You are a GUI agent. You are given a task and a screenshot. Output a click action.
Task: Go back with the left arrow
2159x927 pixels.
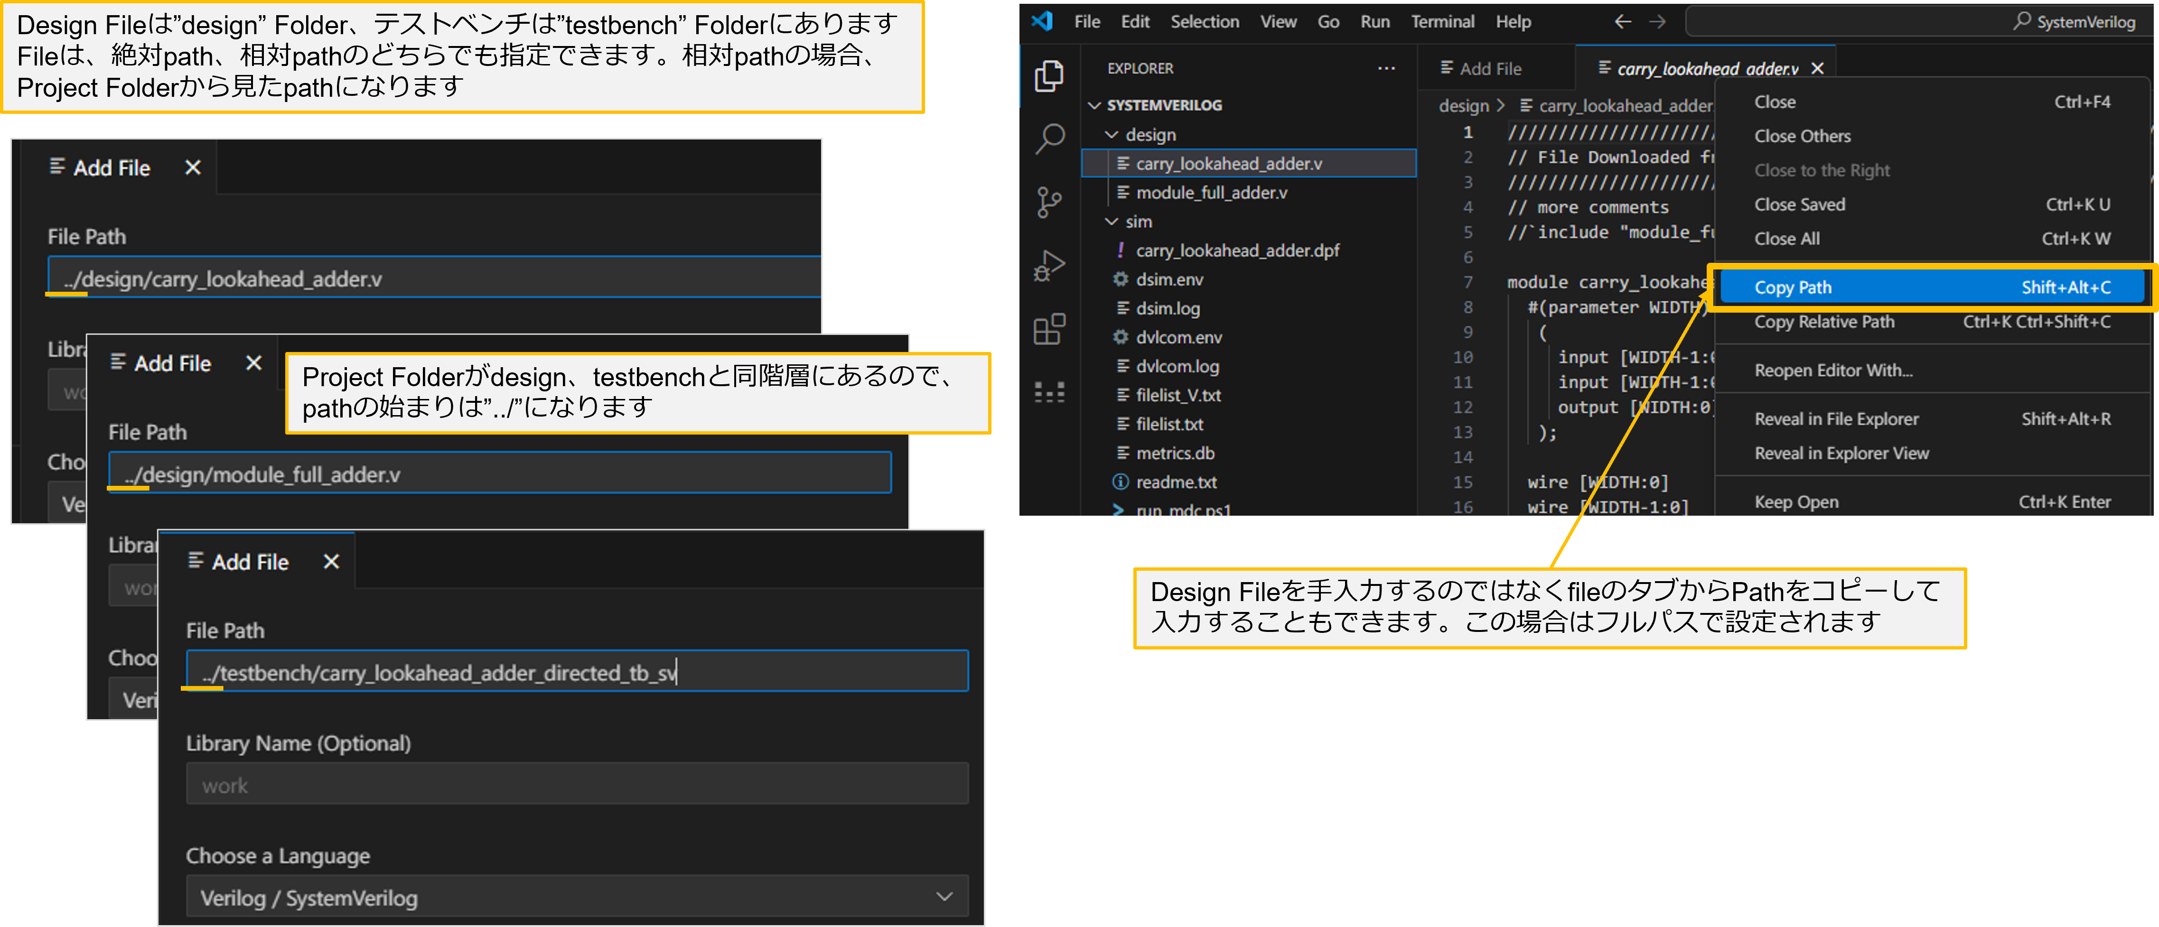coord(1623,22)
